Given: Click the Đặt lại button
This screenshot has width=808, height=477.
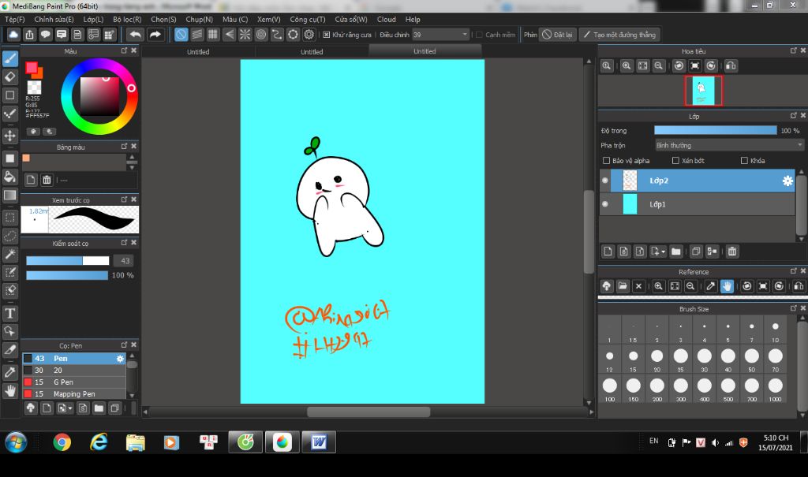Looking at the screenshot, I should point(557,35).
